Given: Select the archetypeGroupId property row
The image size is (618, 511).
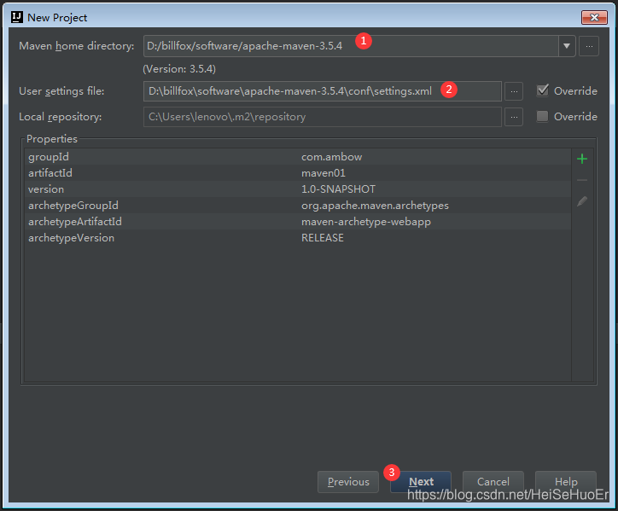Looking at the screenshot, I should pyautogui.click(x=298, y=206).
